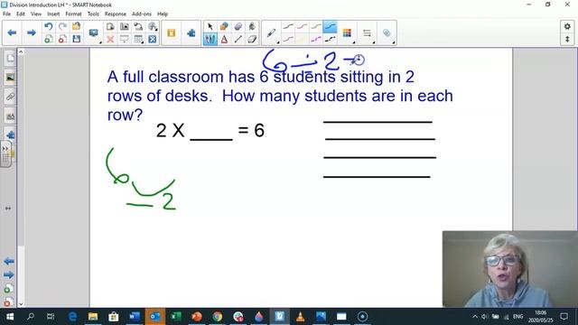Open a file with the folder icon
The height and width of the screenshot is (325, 578).
pos(76,26)
